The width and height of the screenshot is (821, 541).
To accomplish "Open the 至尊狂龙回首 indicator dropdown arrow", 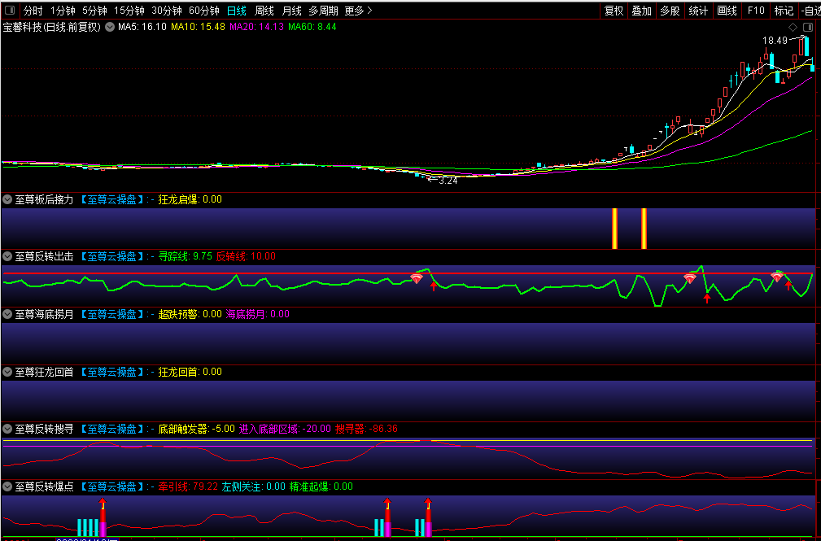I will coord(8,372).
